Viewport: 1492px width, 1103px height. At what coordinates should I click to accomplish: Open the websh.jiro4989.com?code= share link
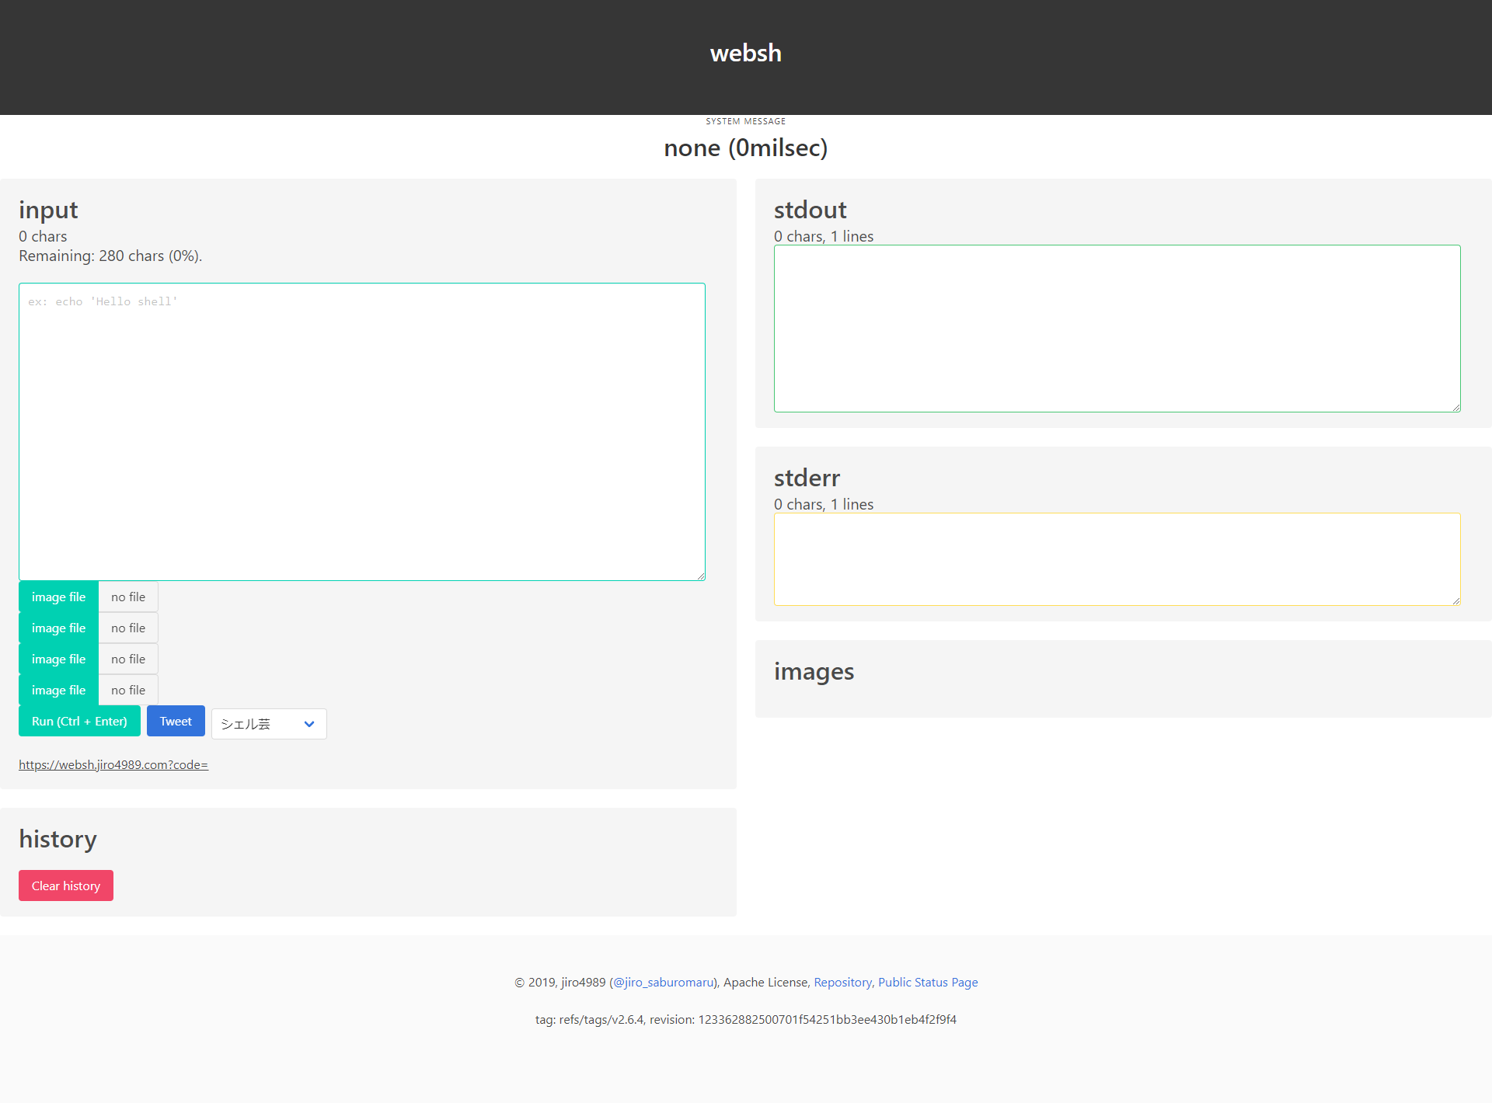pyautogui.click(x=113, y=764)
